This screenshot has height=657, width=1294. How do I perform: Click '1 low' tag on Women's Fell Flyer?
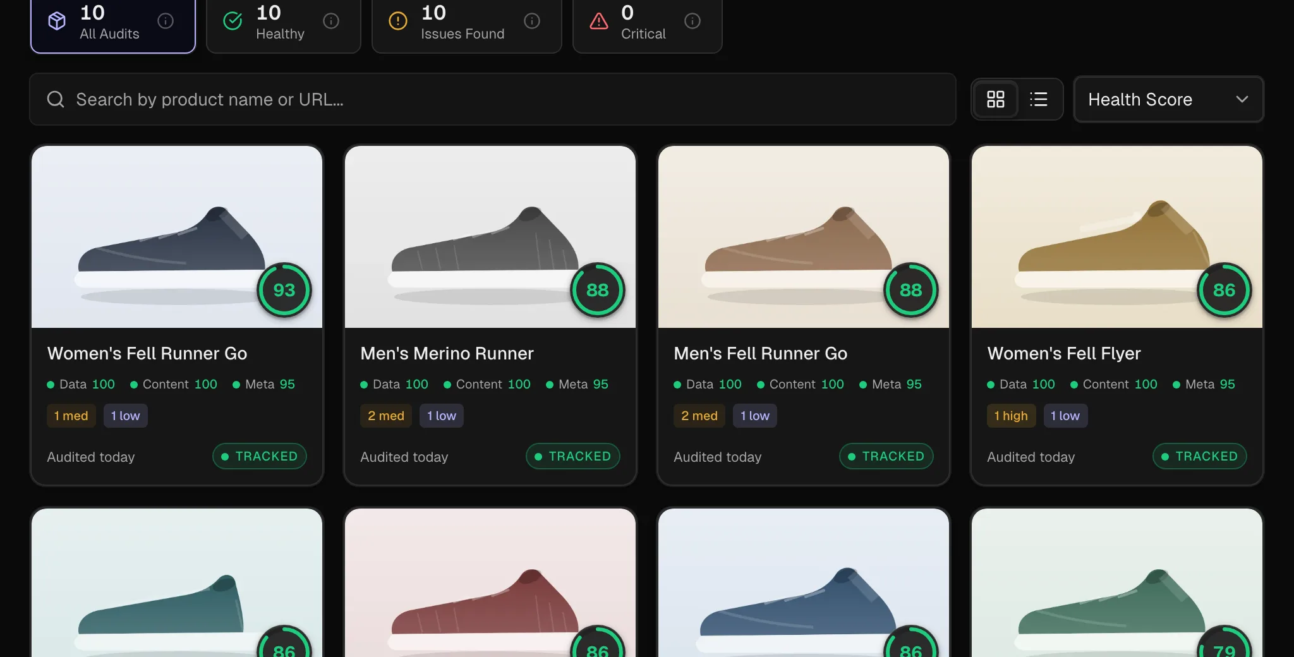coord(1065,416)
